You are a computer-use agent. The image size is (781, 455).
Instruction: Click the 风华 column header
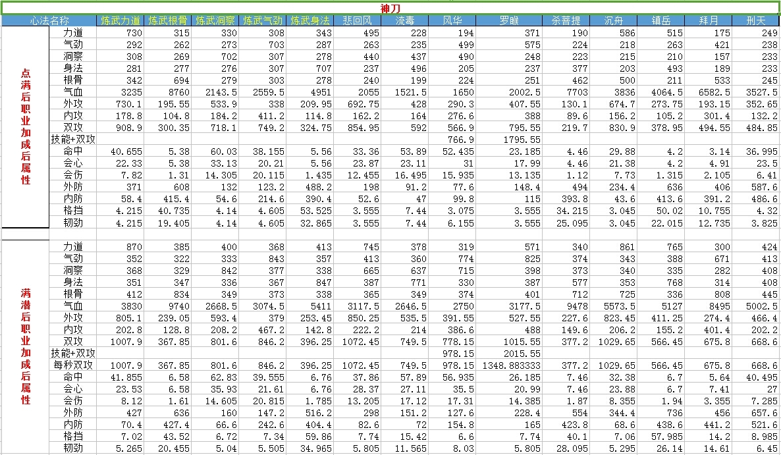452,20
